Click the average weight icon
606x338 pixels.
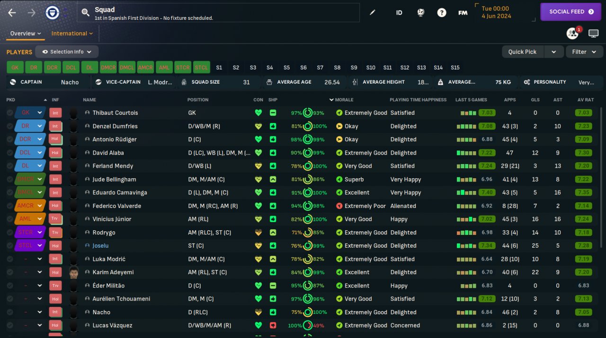click(x=440, y=82)
